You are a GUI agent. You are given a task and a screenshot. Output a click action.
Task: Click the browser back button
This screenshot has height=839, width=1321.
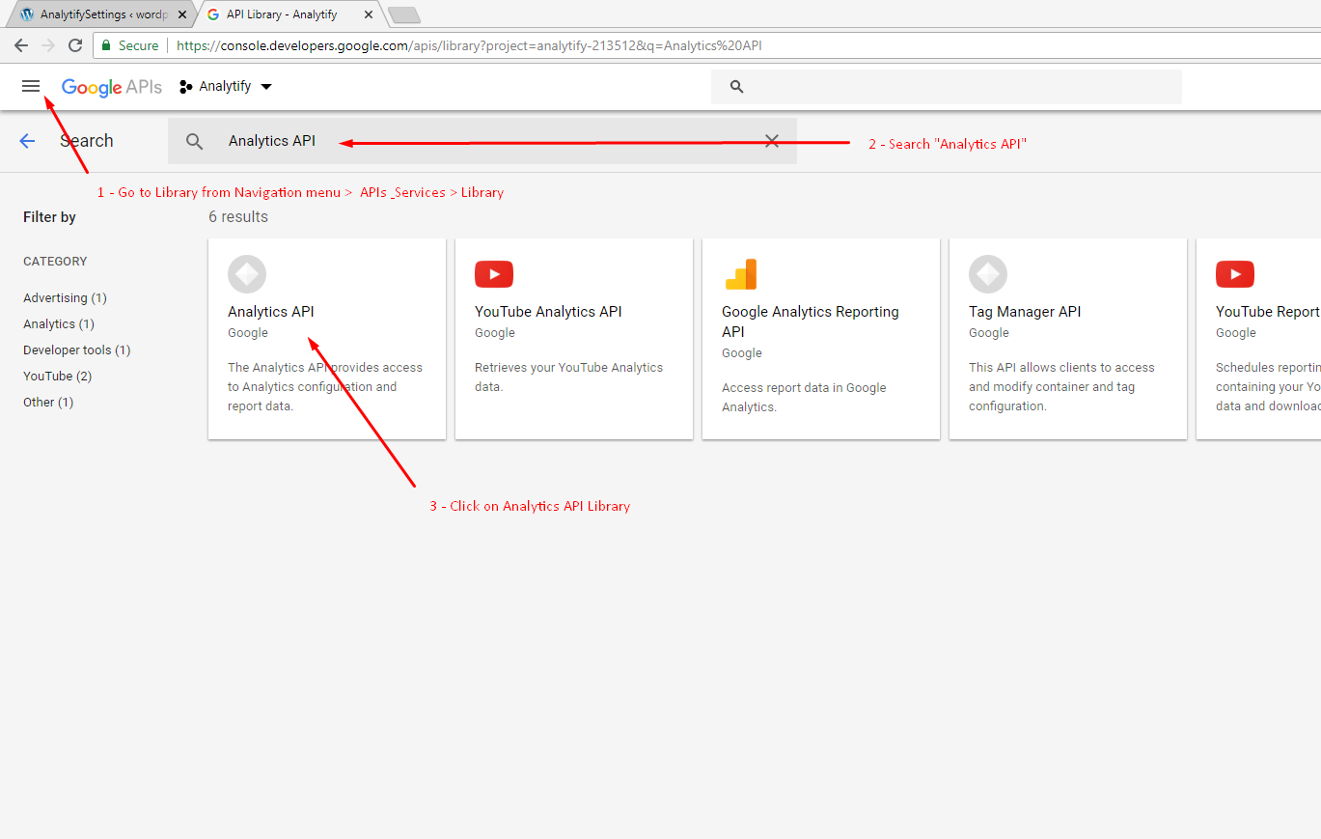click(x=21, y=45)
